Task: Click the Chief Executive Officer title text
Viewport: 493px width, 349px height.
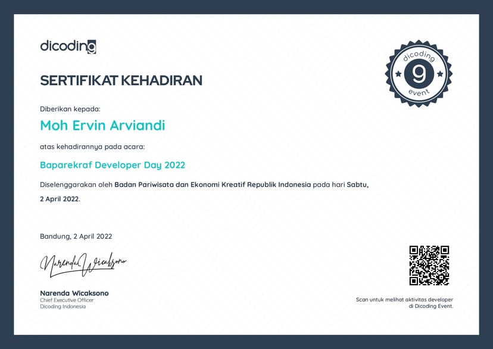Action: pyautogui.click(x=67, y=300)
